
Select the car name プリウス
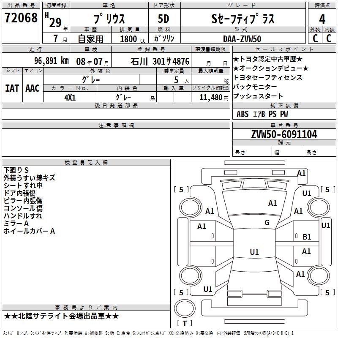(109, 19)
